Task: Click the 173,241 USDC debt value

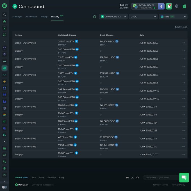Action: pos(107,145)
